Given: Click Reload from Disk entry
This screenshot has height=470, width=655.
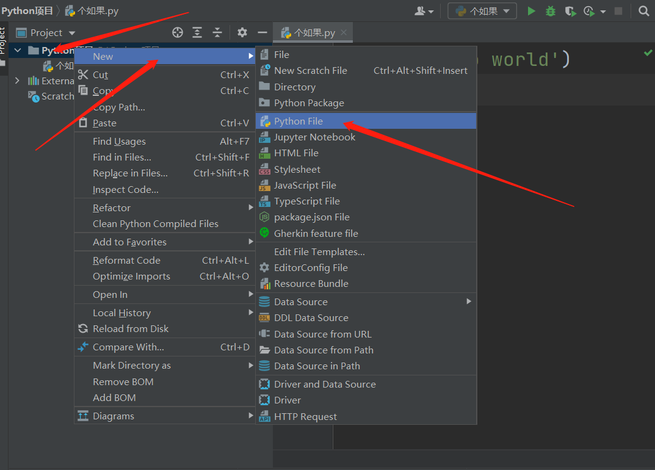Looking at the screenshot, I should point(165,329).
